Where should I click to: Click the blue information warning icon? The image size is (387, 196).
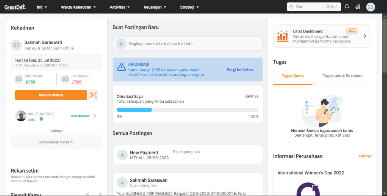tap(121, 67)
